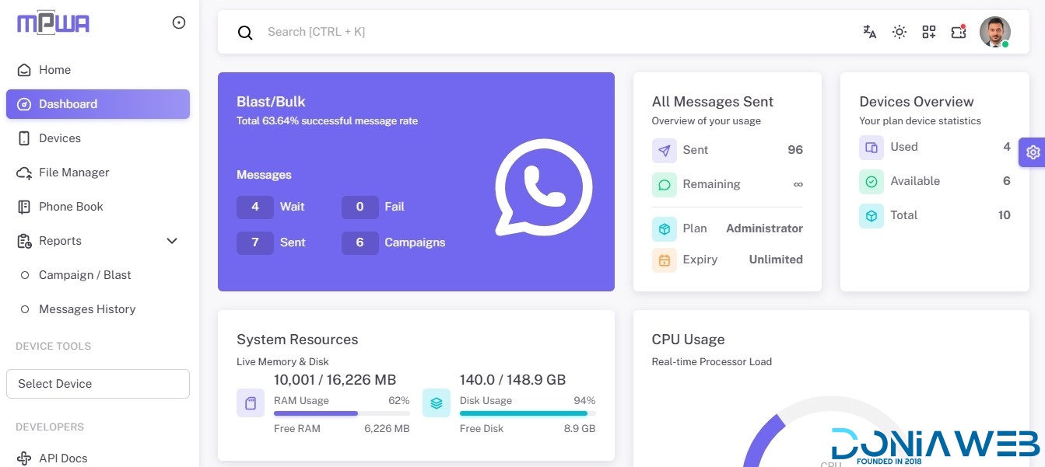Image resolution: width=1045 pixels, height=467 pixels.
Task: Open Messages History submenu item
Action: coord(87,309)
